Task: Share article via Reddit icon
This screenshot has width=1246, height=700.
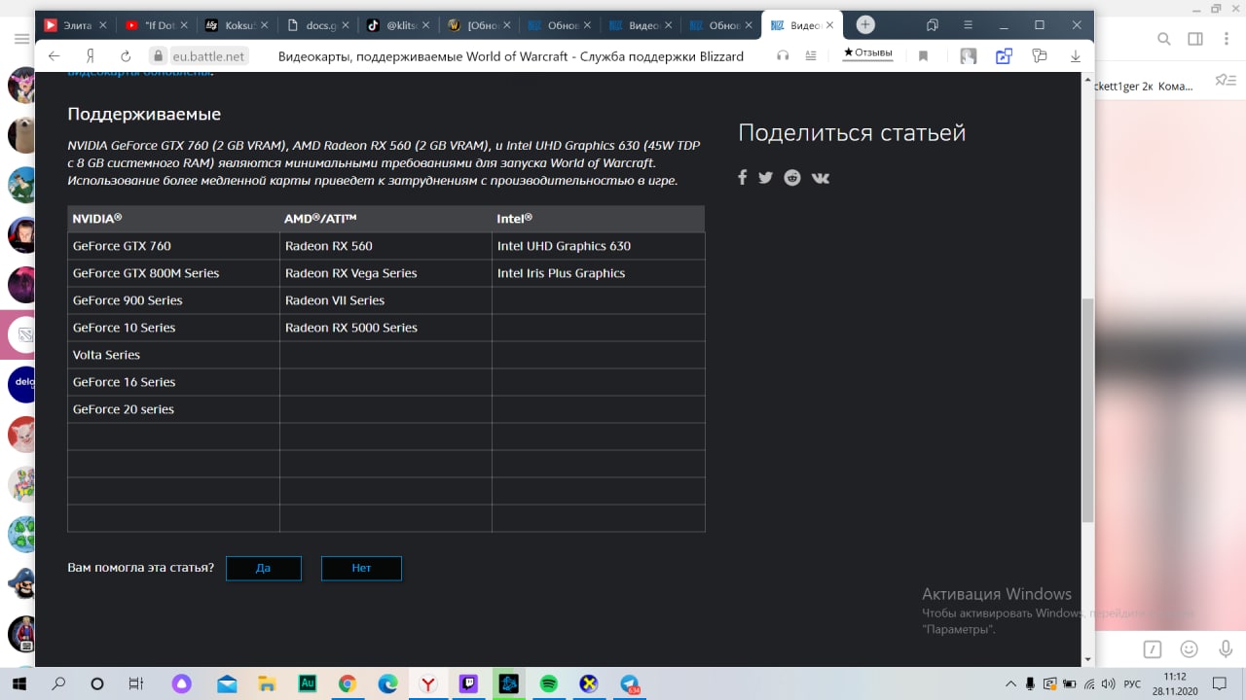Action: 792,177
